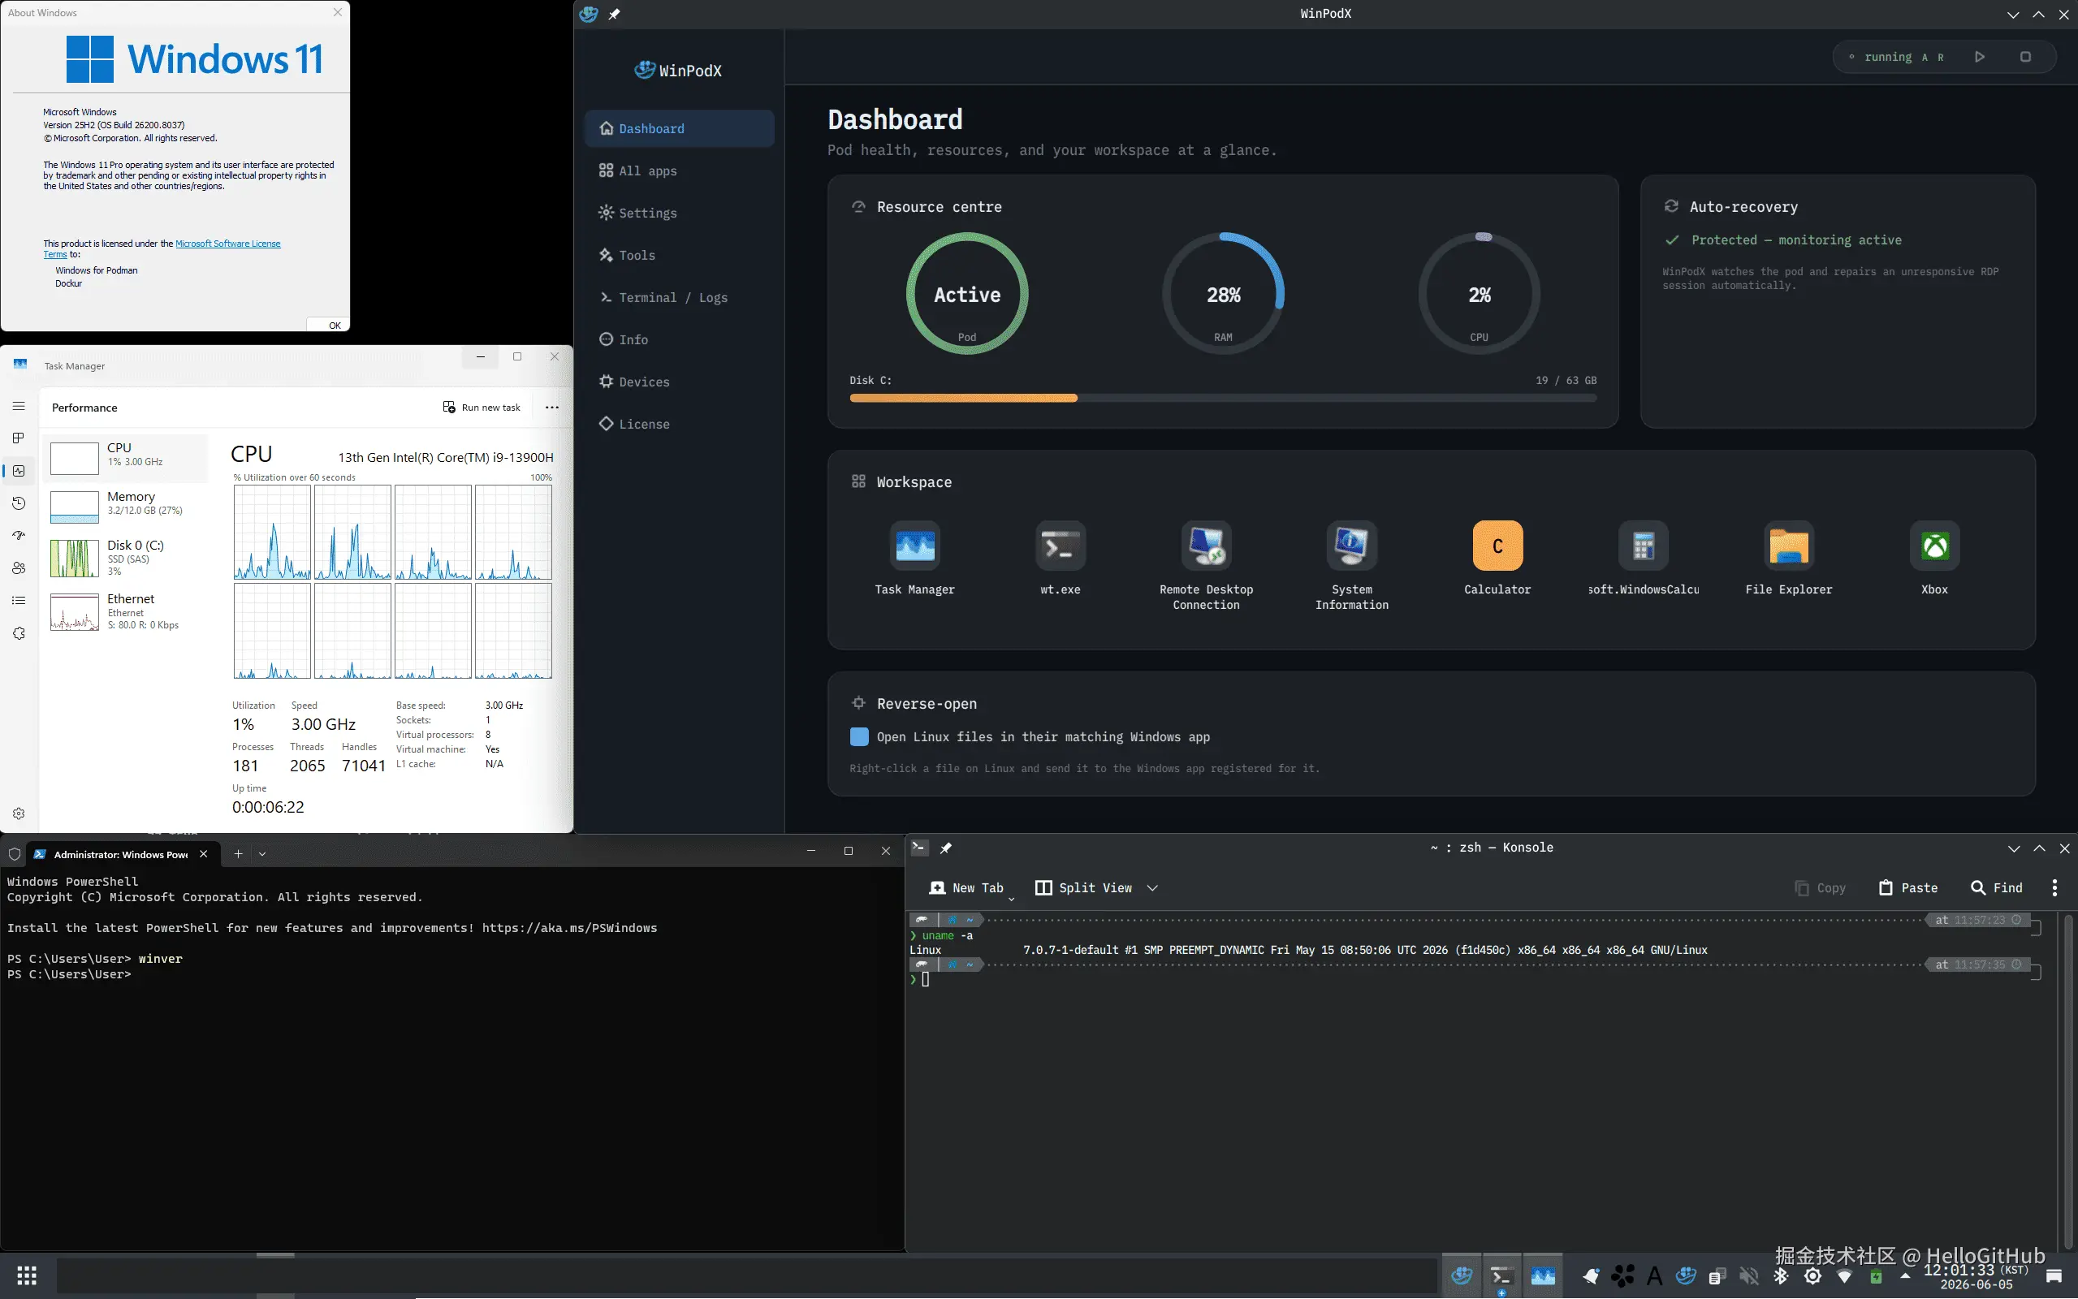The image size is (2078, 1299).
Task: Open Task Manager from WinPodX Workspace
Action: (x=915, y=558)
